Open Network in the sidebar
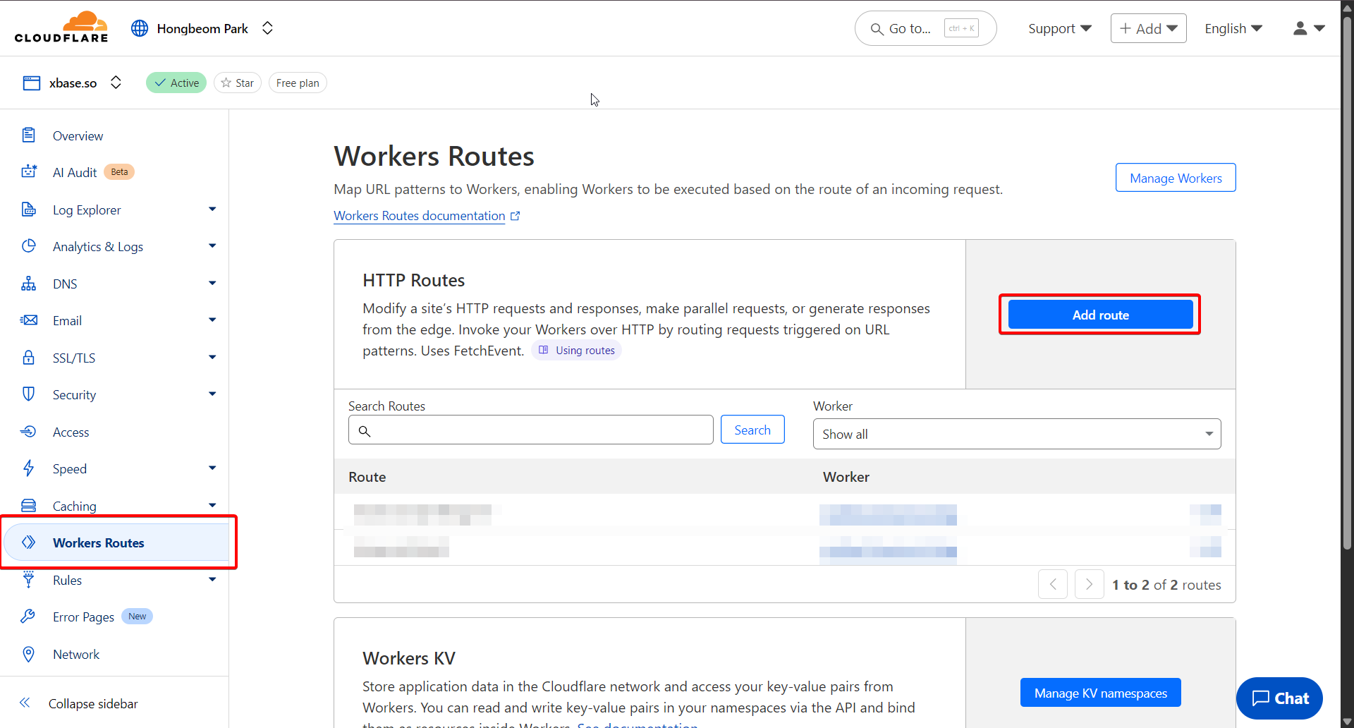The height and width of the screenshot is (728, 1354). point(76,654)
